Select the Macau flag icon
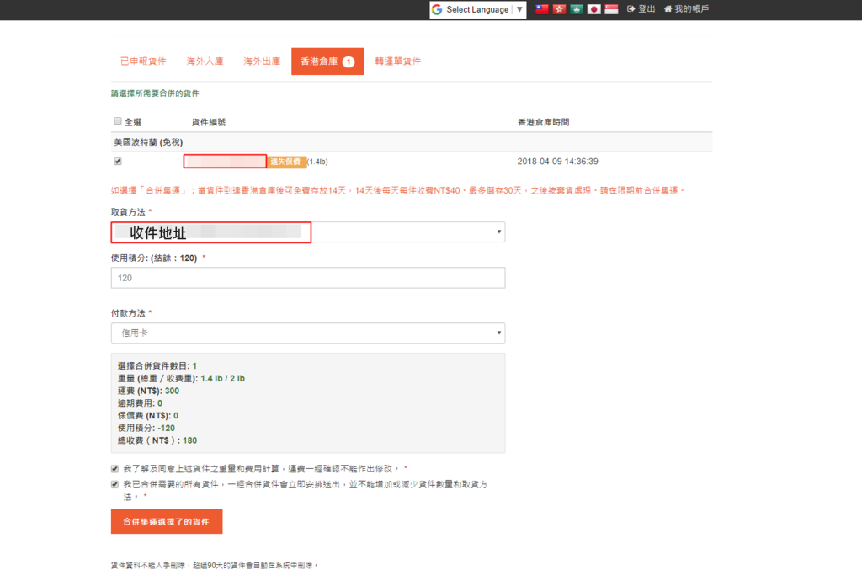862x586 pixels. pyautogui.click(x=577, y=9)
